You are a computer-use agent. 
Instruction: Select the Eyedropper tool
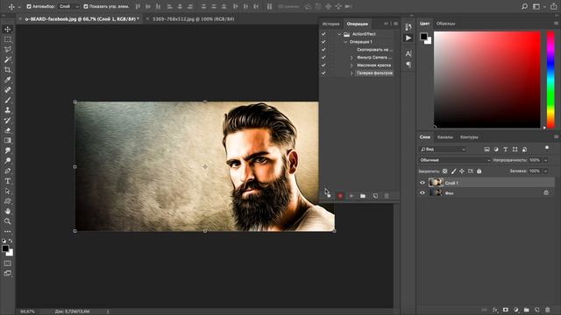[8, 80]
